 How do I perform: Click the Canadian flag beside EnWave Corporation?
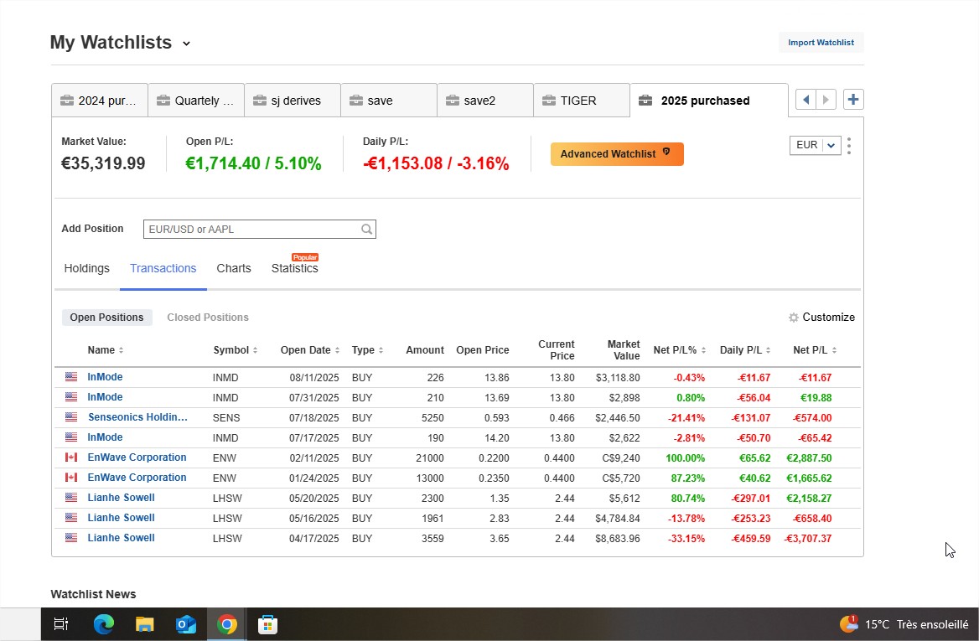(71, 457)
